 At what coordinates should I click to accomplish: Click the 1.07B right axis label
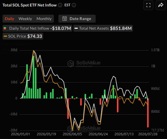coord(155,50)
